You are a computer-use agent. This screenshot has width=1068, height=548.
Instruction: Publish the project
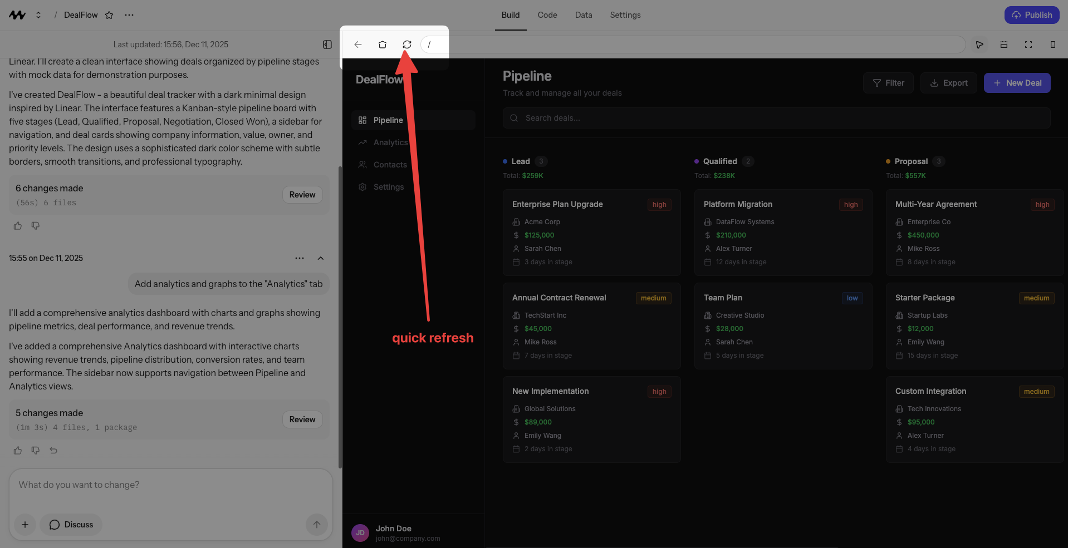[1031, 15]
